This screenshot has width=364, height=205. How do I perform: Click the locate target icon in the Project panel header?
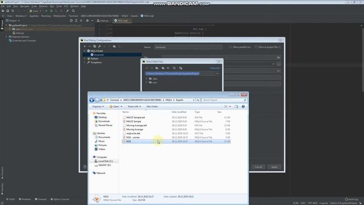pos(71,20)
